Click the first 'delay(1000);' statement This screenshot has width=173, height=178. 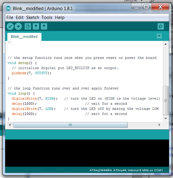(24, 104)
